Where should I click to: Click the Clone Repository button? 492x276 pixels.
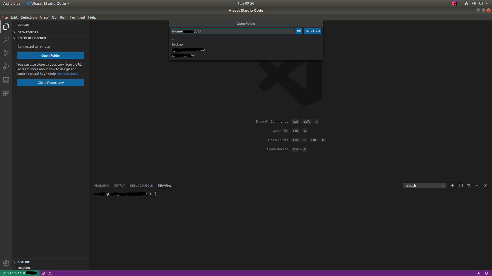pos(51,83)
